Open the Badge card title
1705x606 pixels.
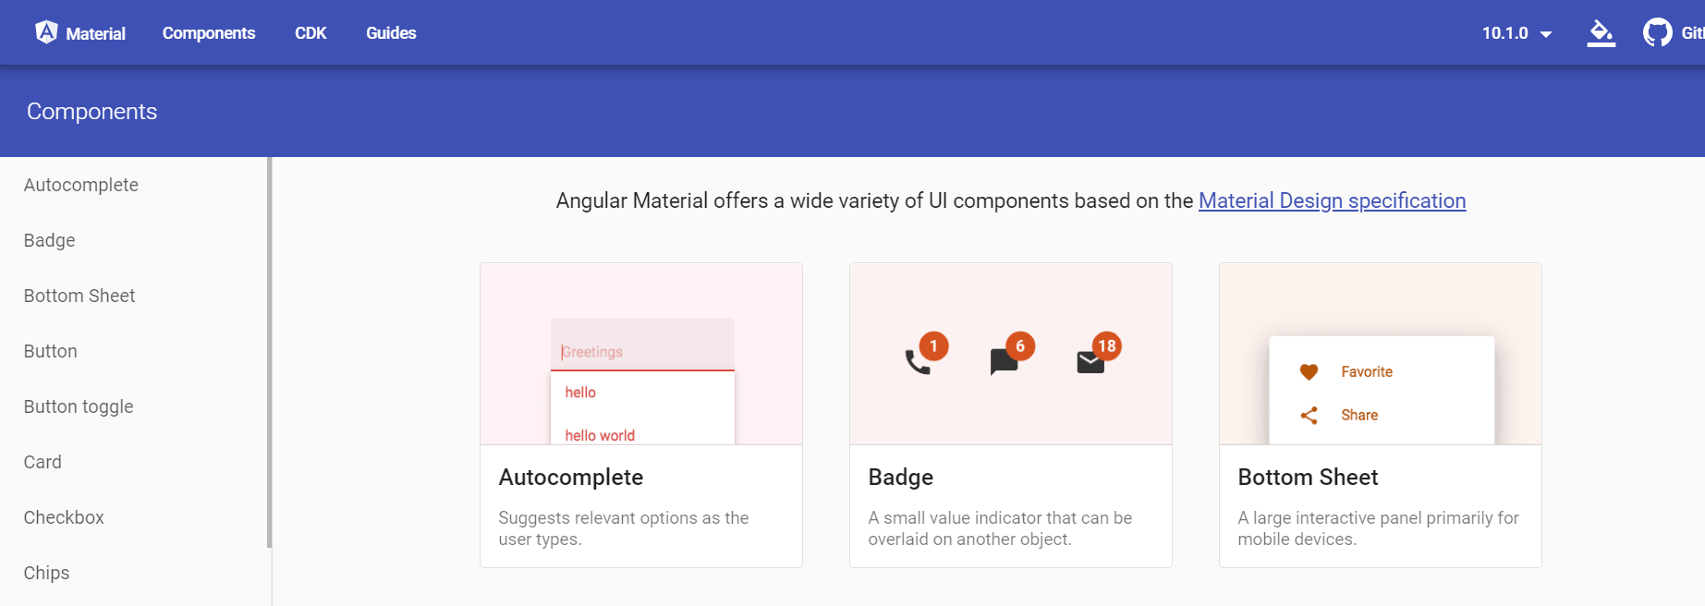(901, 478)
